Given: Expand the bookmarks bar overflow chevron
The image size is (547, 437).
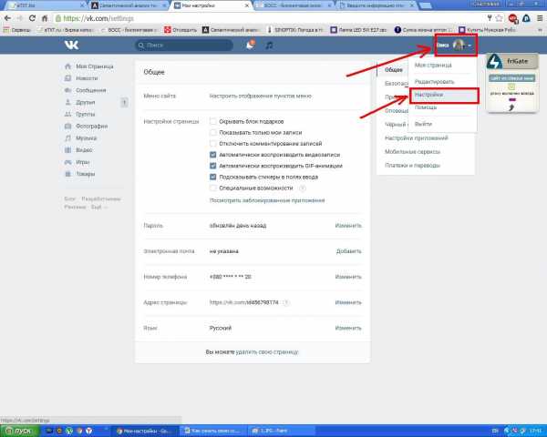Looking at the screenshot, I should coord(541,30).
